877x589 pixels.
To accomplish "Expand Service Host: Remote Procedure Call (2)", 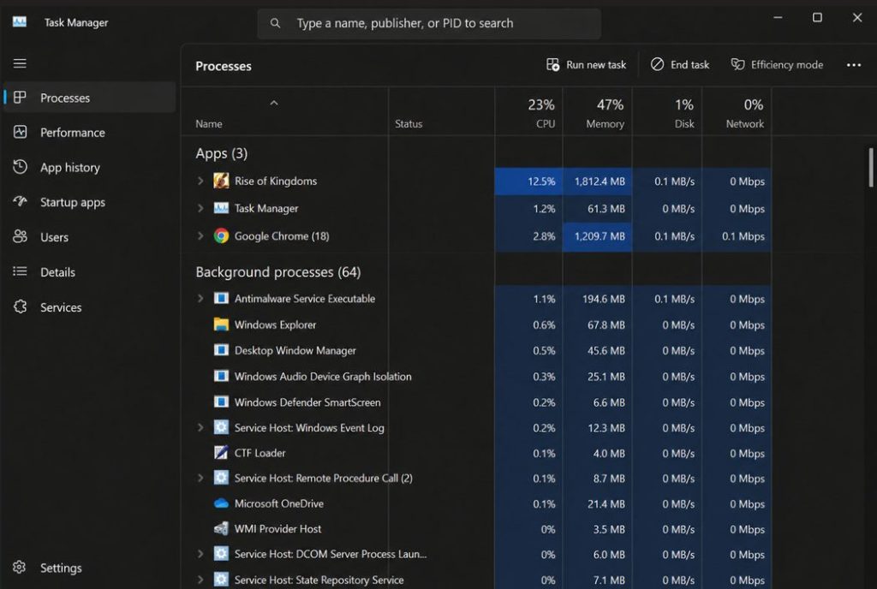I will (200, 478).
